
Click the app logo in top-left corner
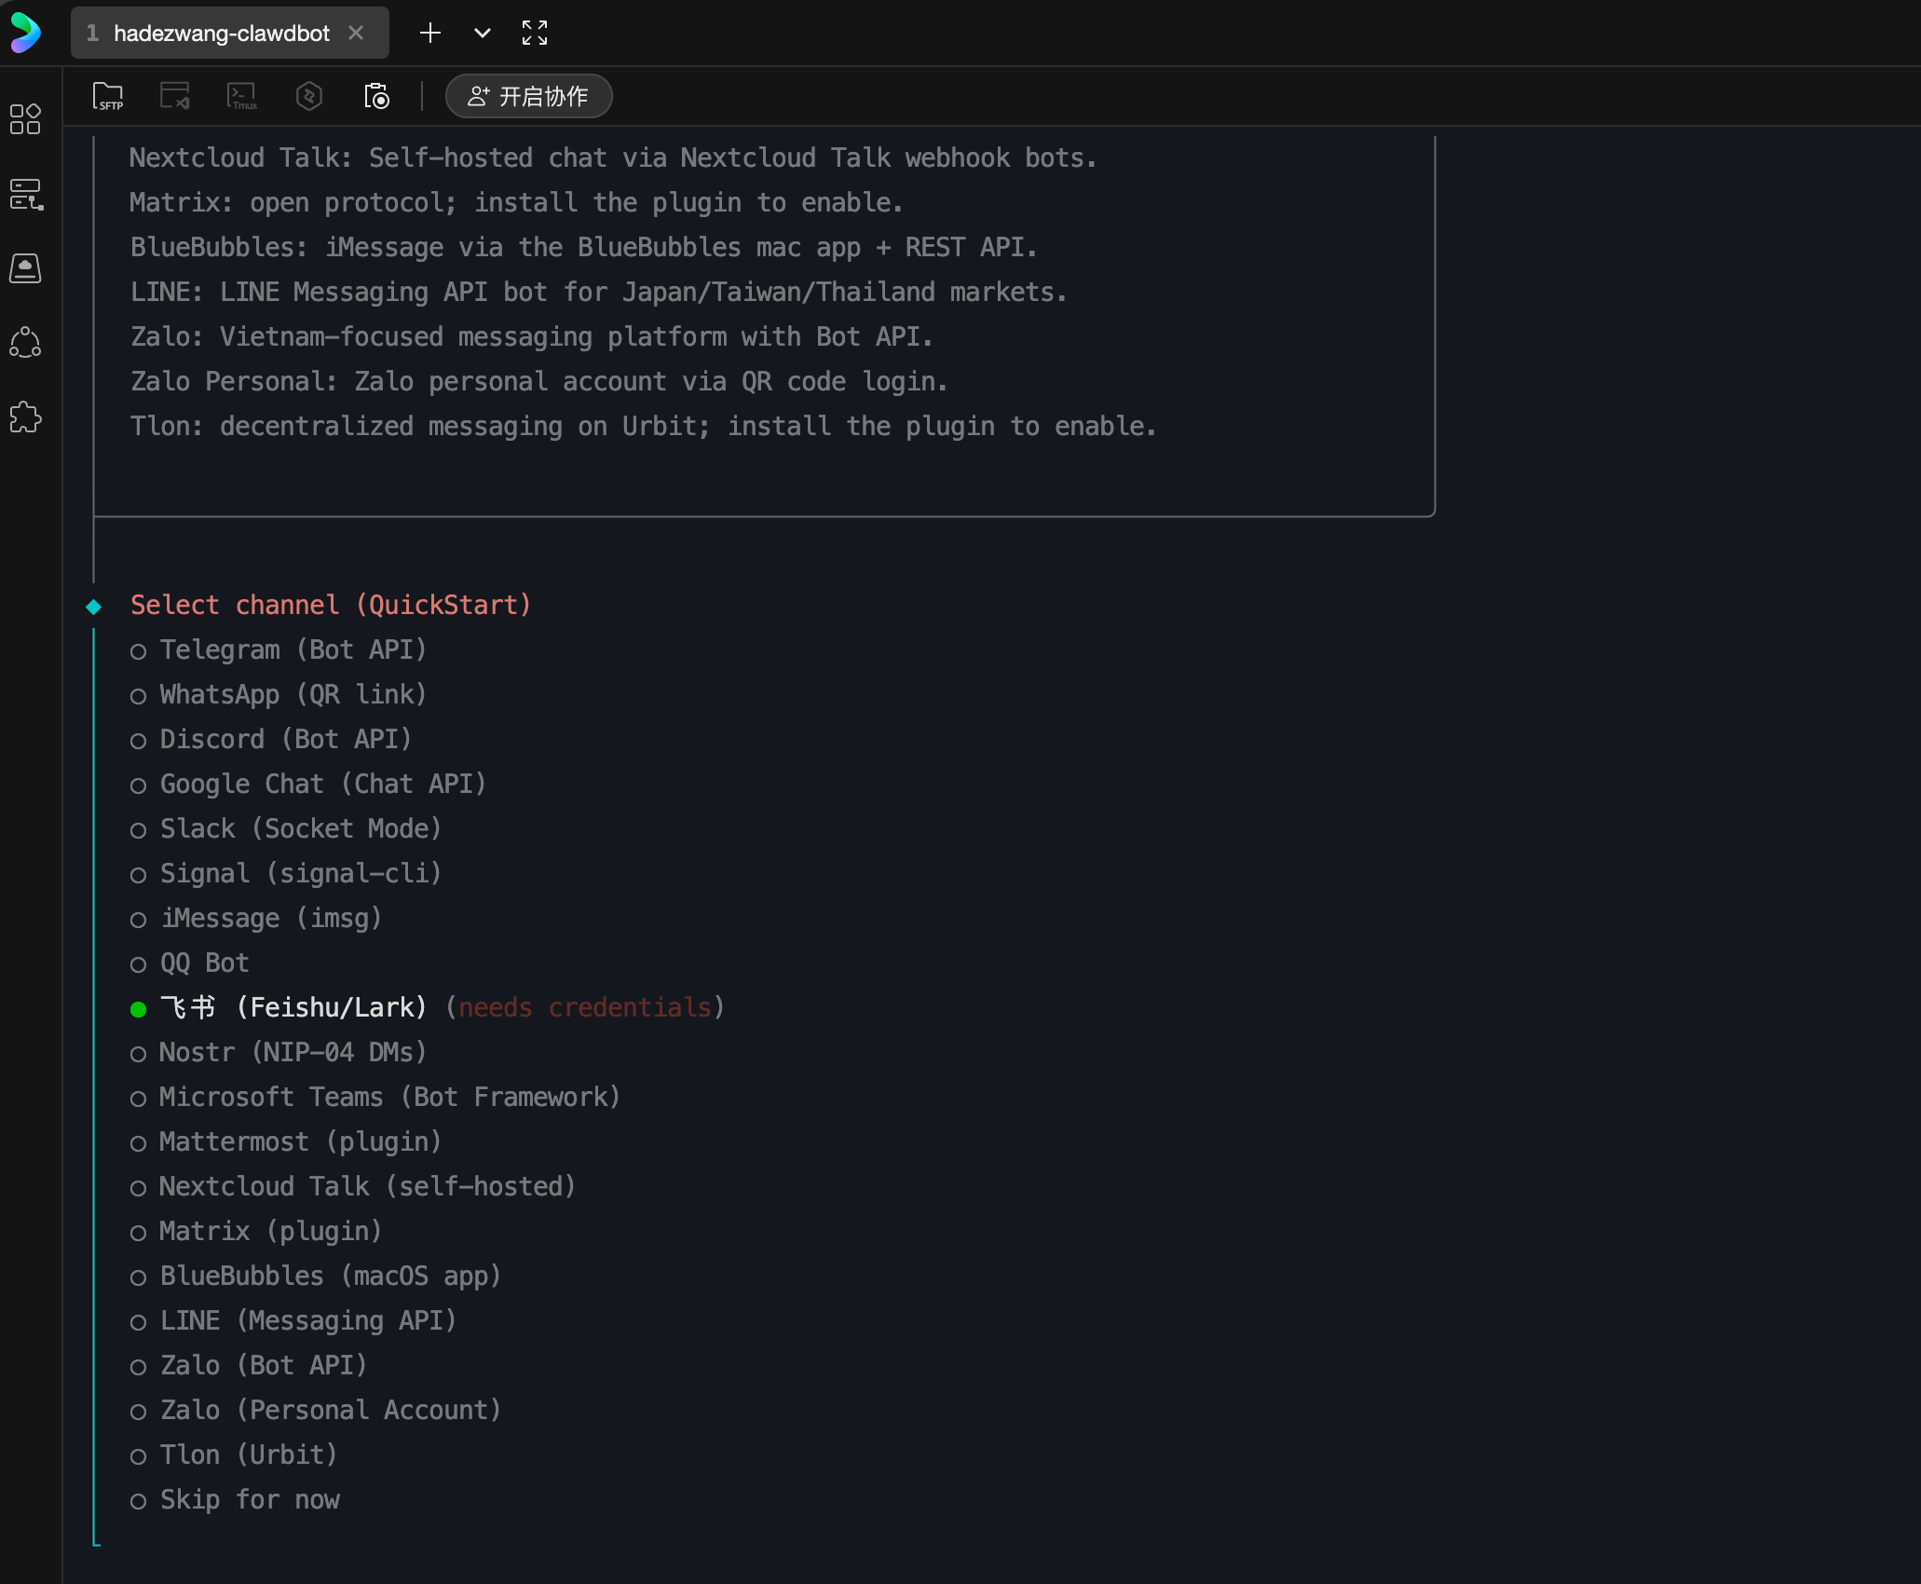coord(25,34)
